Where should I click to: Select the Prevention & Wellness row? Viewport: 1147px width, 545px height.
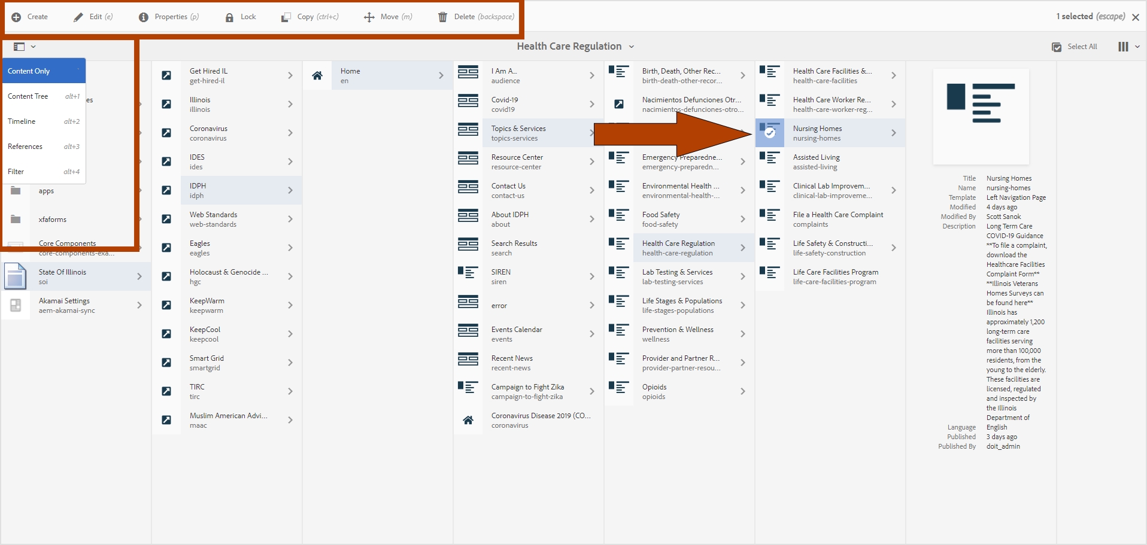(679, 334)
